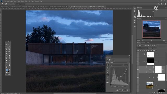Click the Home icon in options bar
The width and height of the screenshot is (167, 94).
tap(2, 4)
